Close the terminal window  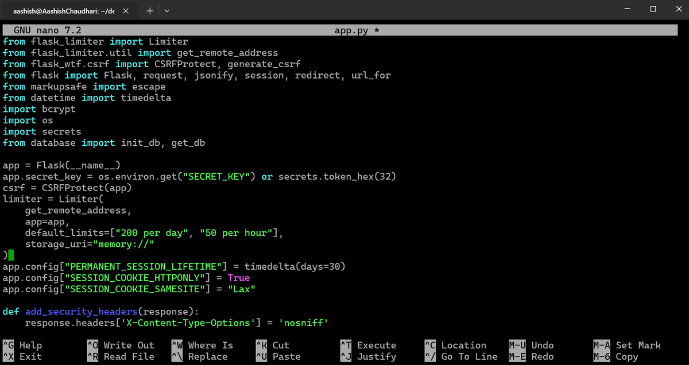tap(678, 9)
